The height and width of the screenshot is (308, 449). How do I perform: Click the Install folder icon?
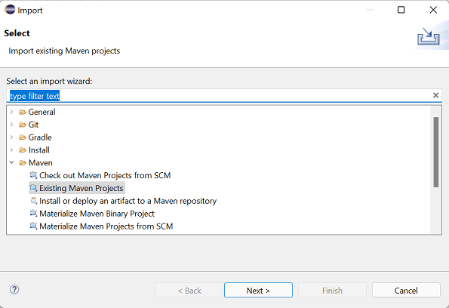click(x=23, y=150)
